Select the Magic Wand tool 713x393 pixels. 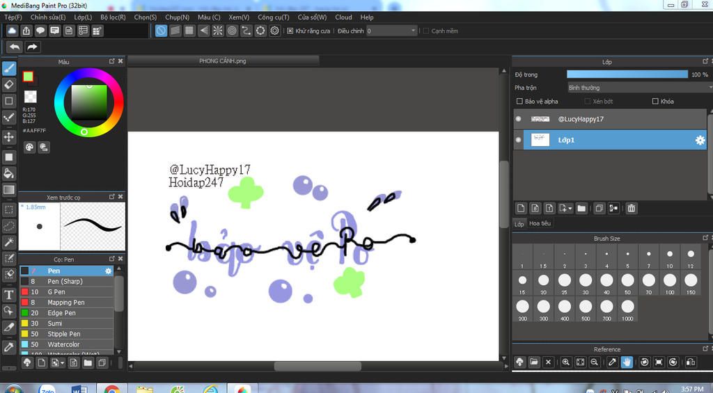coord(9,242)
